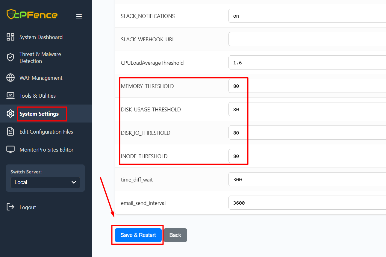
Task: Open the Switch Server dropdown
Action: tap(45, 182)
